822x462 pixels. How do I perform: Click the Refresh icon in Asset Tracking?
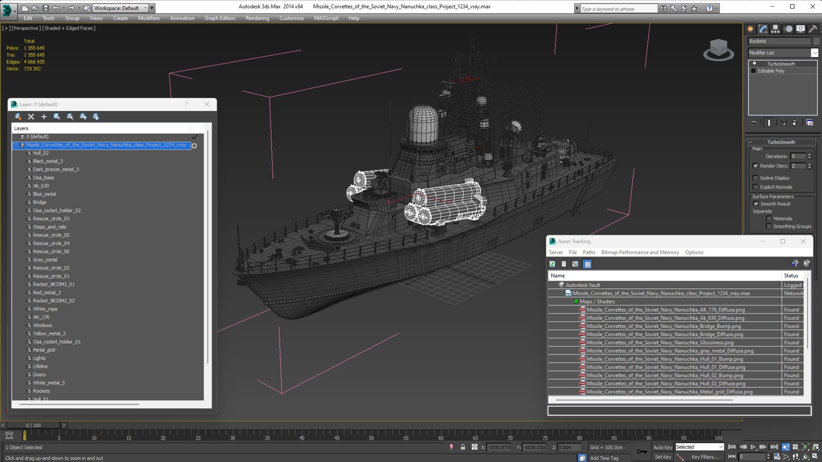click(x=552, y=264)
